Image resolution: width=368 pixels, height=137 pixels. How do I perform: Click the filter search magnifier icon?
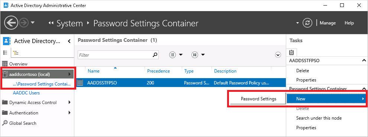(x=155, y=55)
